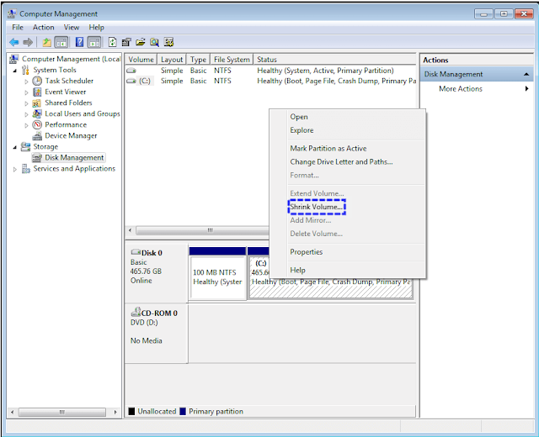This screenshot has height=437, width=539.
Task: Click the Disk Management tree icon
Action: [37, 158]
